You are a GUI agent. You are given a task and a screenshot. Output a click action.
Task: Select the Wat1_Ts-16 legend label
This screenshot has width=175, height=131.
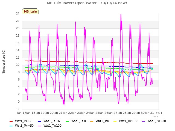(x=52, y=121)
